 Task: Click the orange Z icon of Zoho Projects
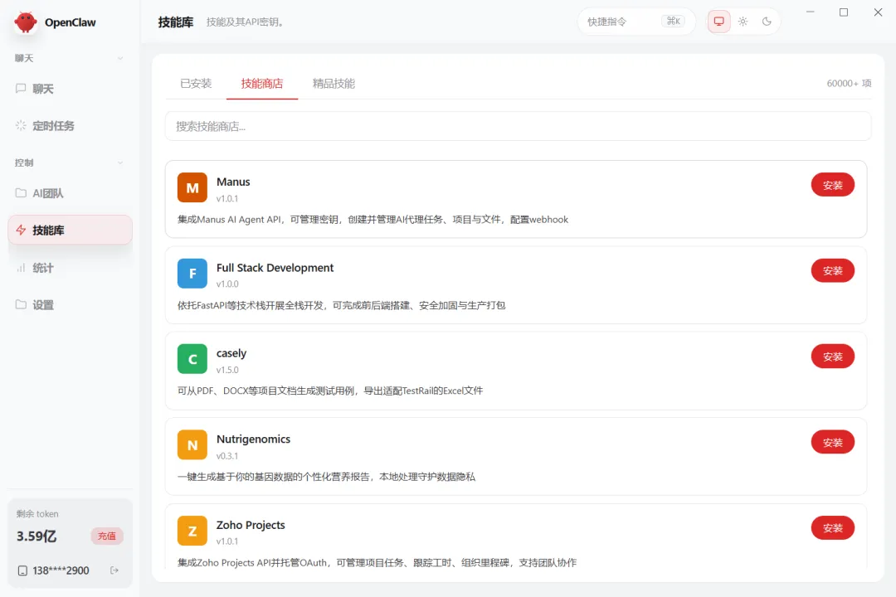pyautogui.click(x=192, y=531)
